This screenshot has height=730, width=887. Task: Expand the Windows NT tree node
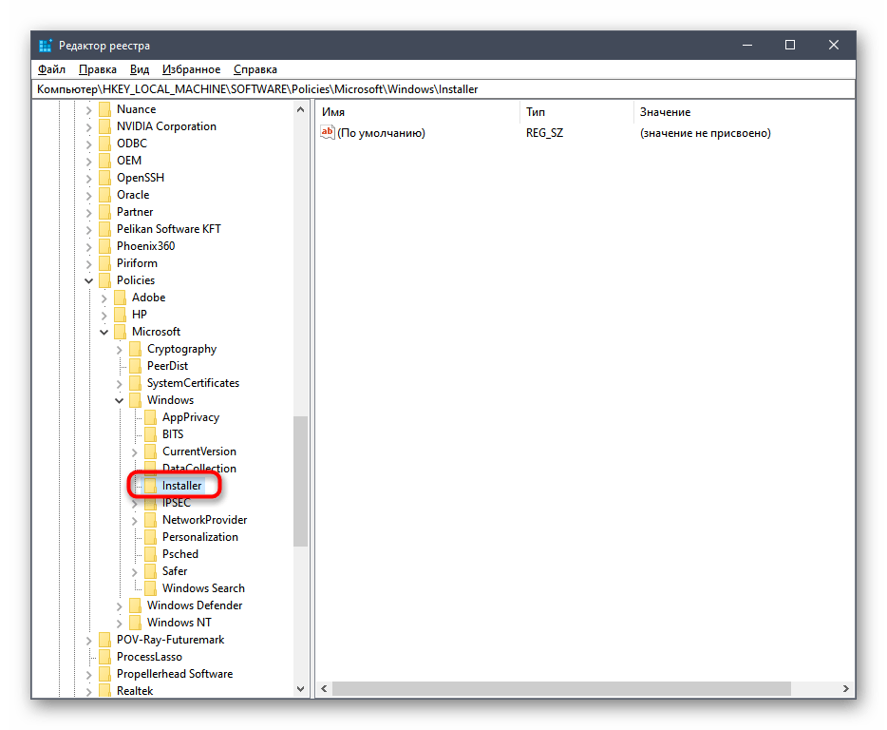(x=120, y=623)
